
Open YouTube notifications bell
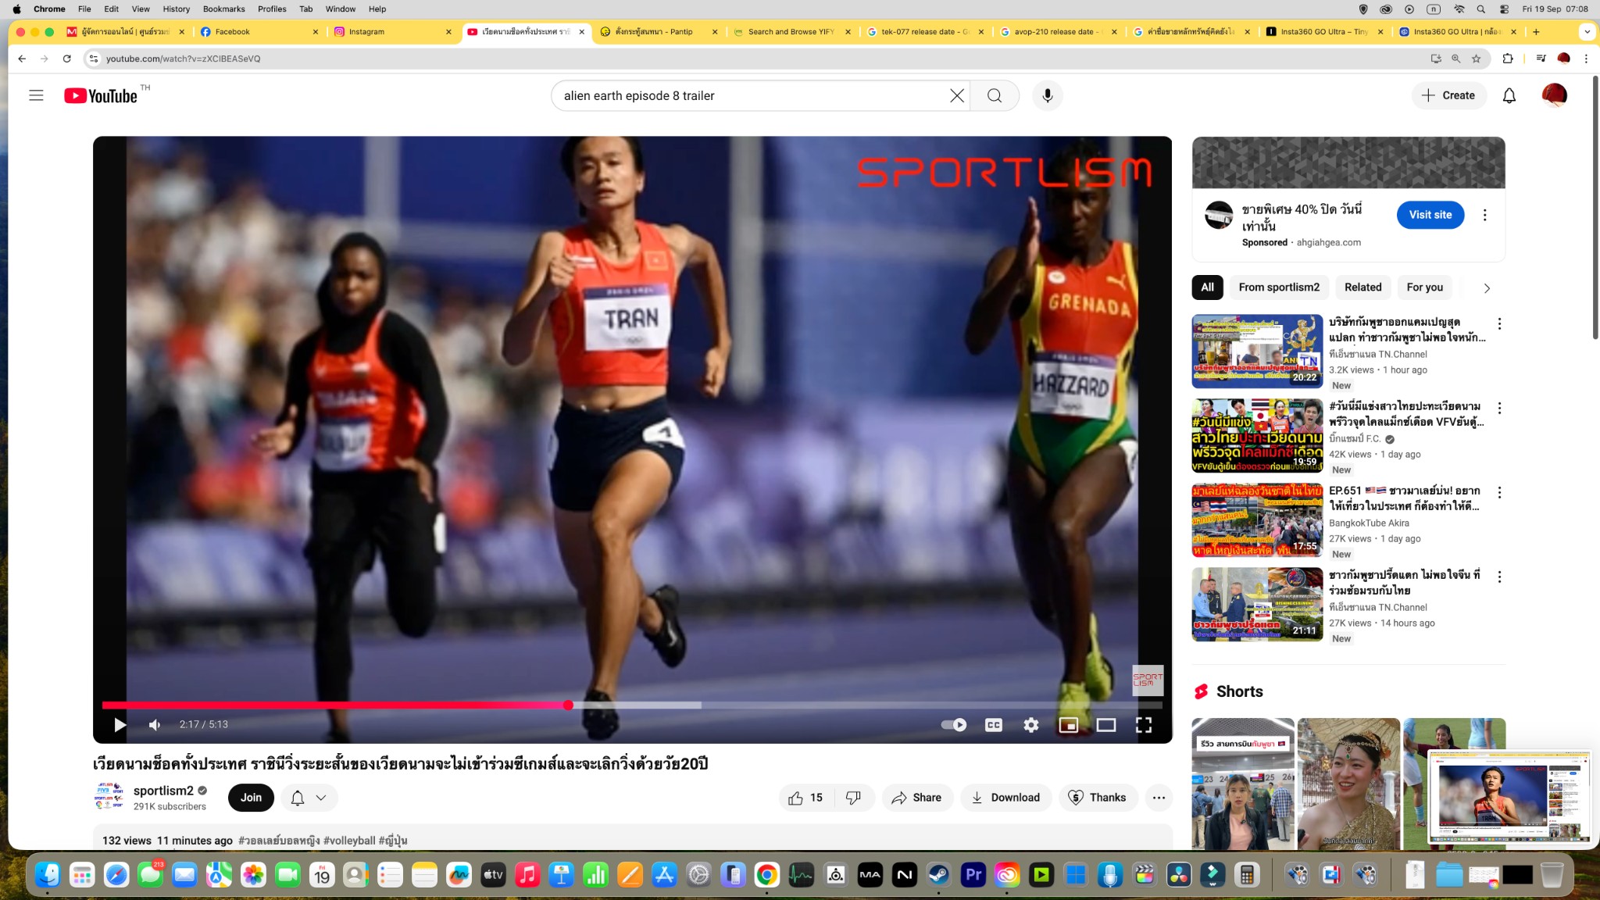[1509, 95]
